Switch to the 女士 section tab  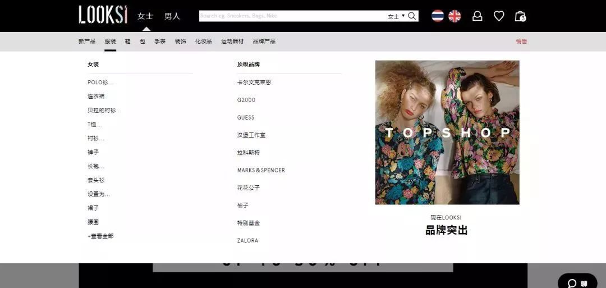point(145,16)
